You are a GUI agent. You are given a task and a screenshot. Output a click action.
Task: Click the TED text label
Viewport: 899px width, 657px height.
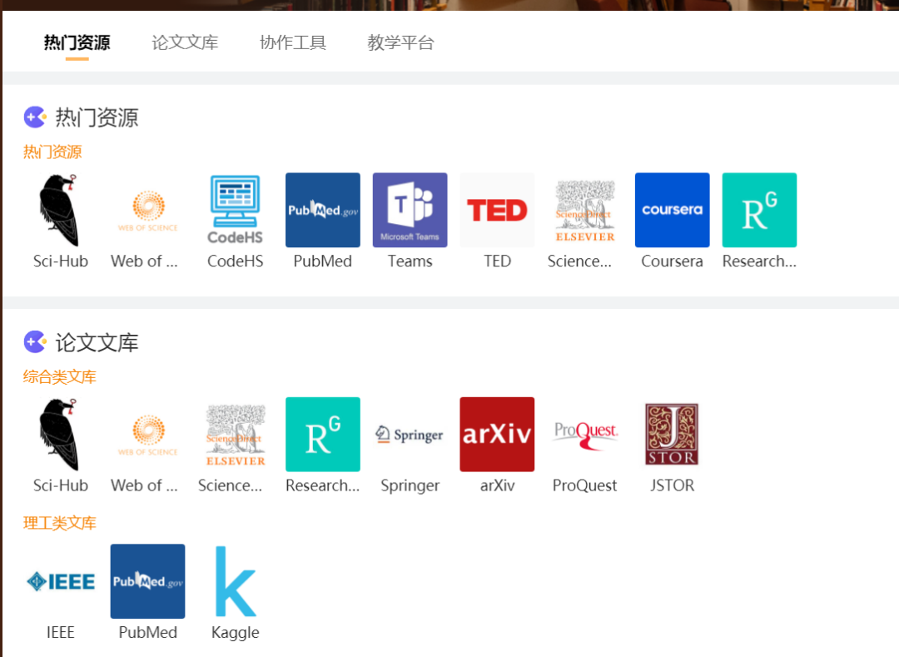point(497,261)
